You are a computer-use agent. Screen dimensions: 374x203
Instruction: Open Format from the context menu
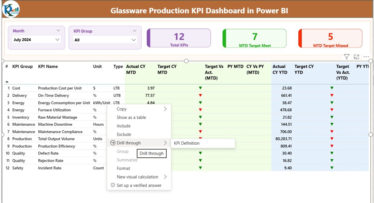(x=123, y=168)
